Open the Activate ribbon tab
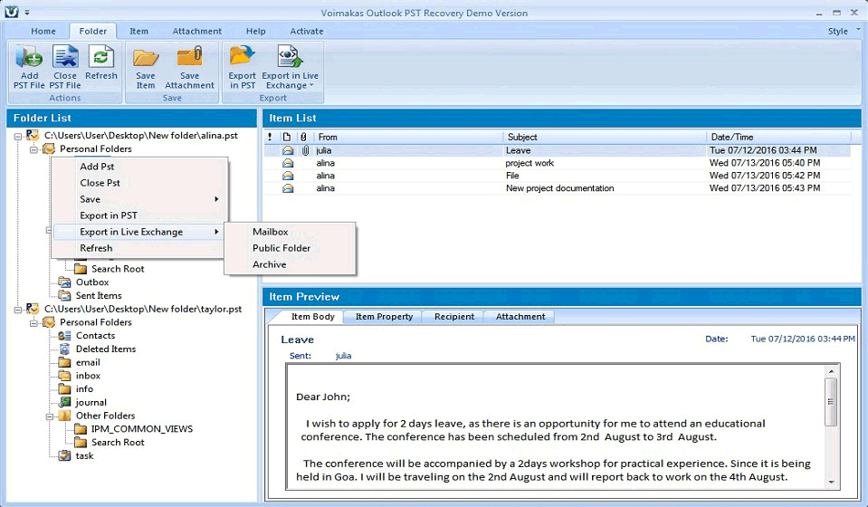This screenshot has width=868, height=507. click(x=307, y=32)
